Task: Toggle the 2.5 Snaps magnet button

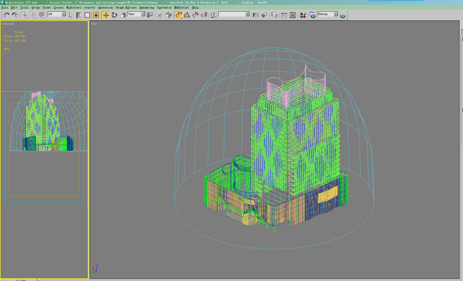Action: pos(178,15)
